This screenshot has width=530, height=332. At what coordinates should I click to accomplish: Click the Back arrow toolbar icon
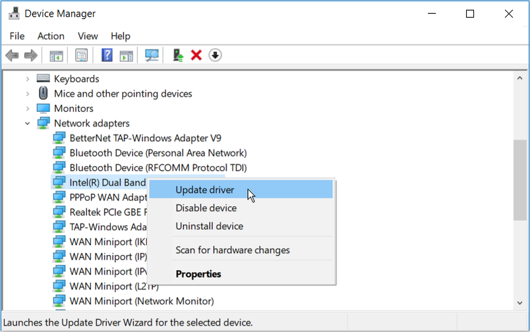(x=12, y=55)
